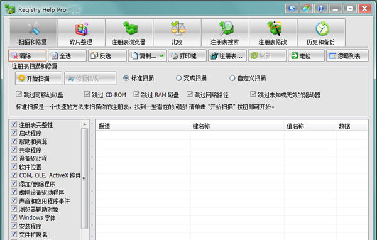Uncheck 安装程序 in scan list
377x240 pixels.
[x=14, y=226]
